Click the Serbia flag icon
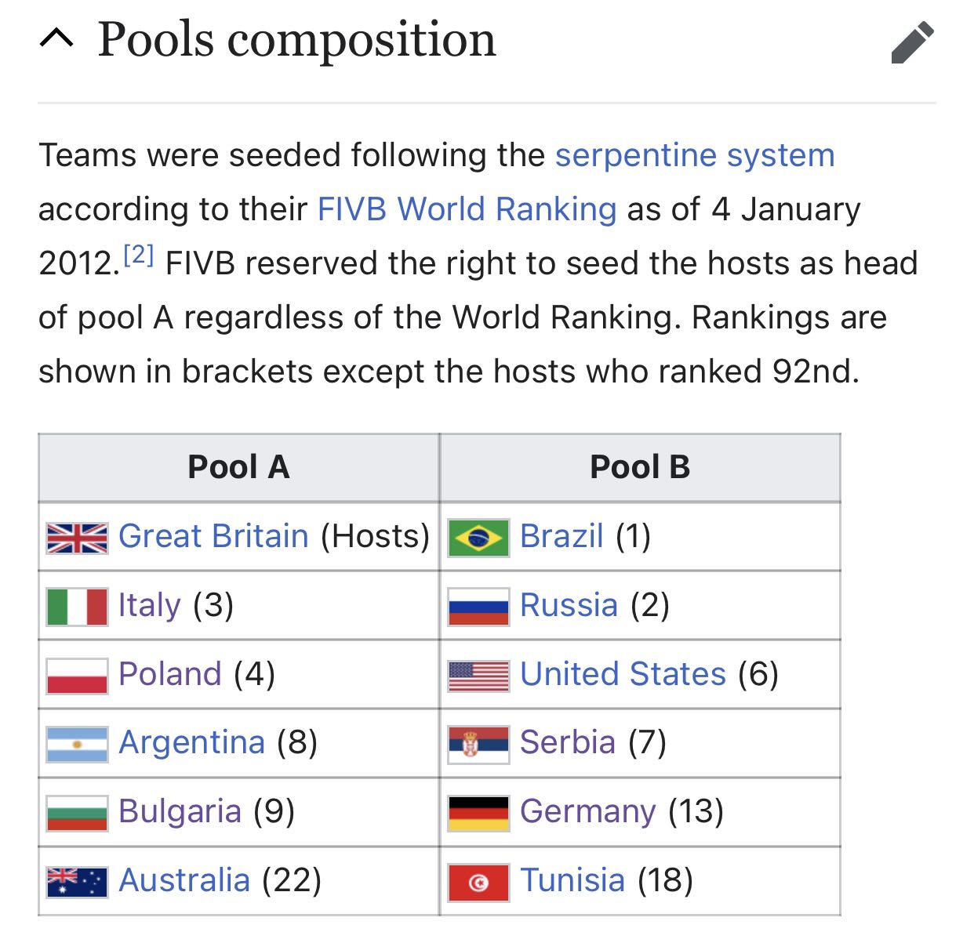The image size is (974, 950). pyautogui.click(x=478, y=743)
